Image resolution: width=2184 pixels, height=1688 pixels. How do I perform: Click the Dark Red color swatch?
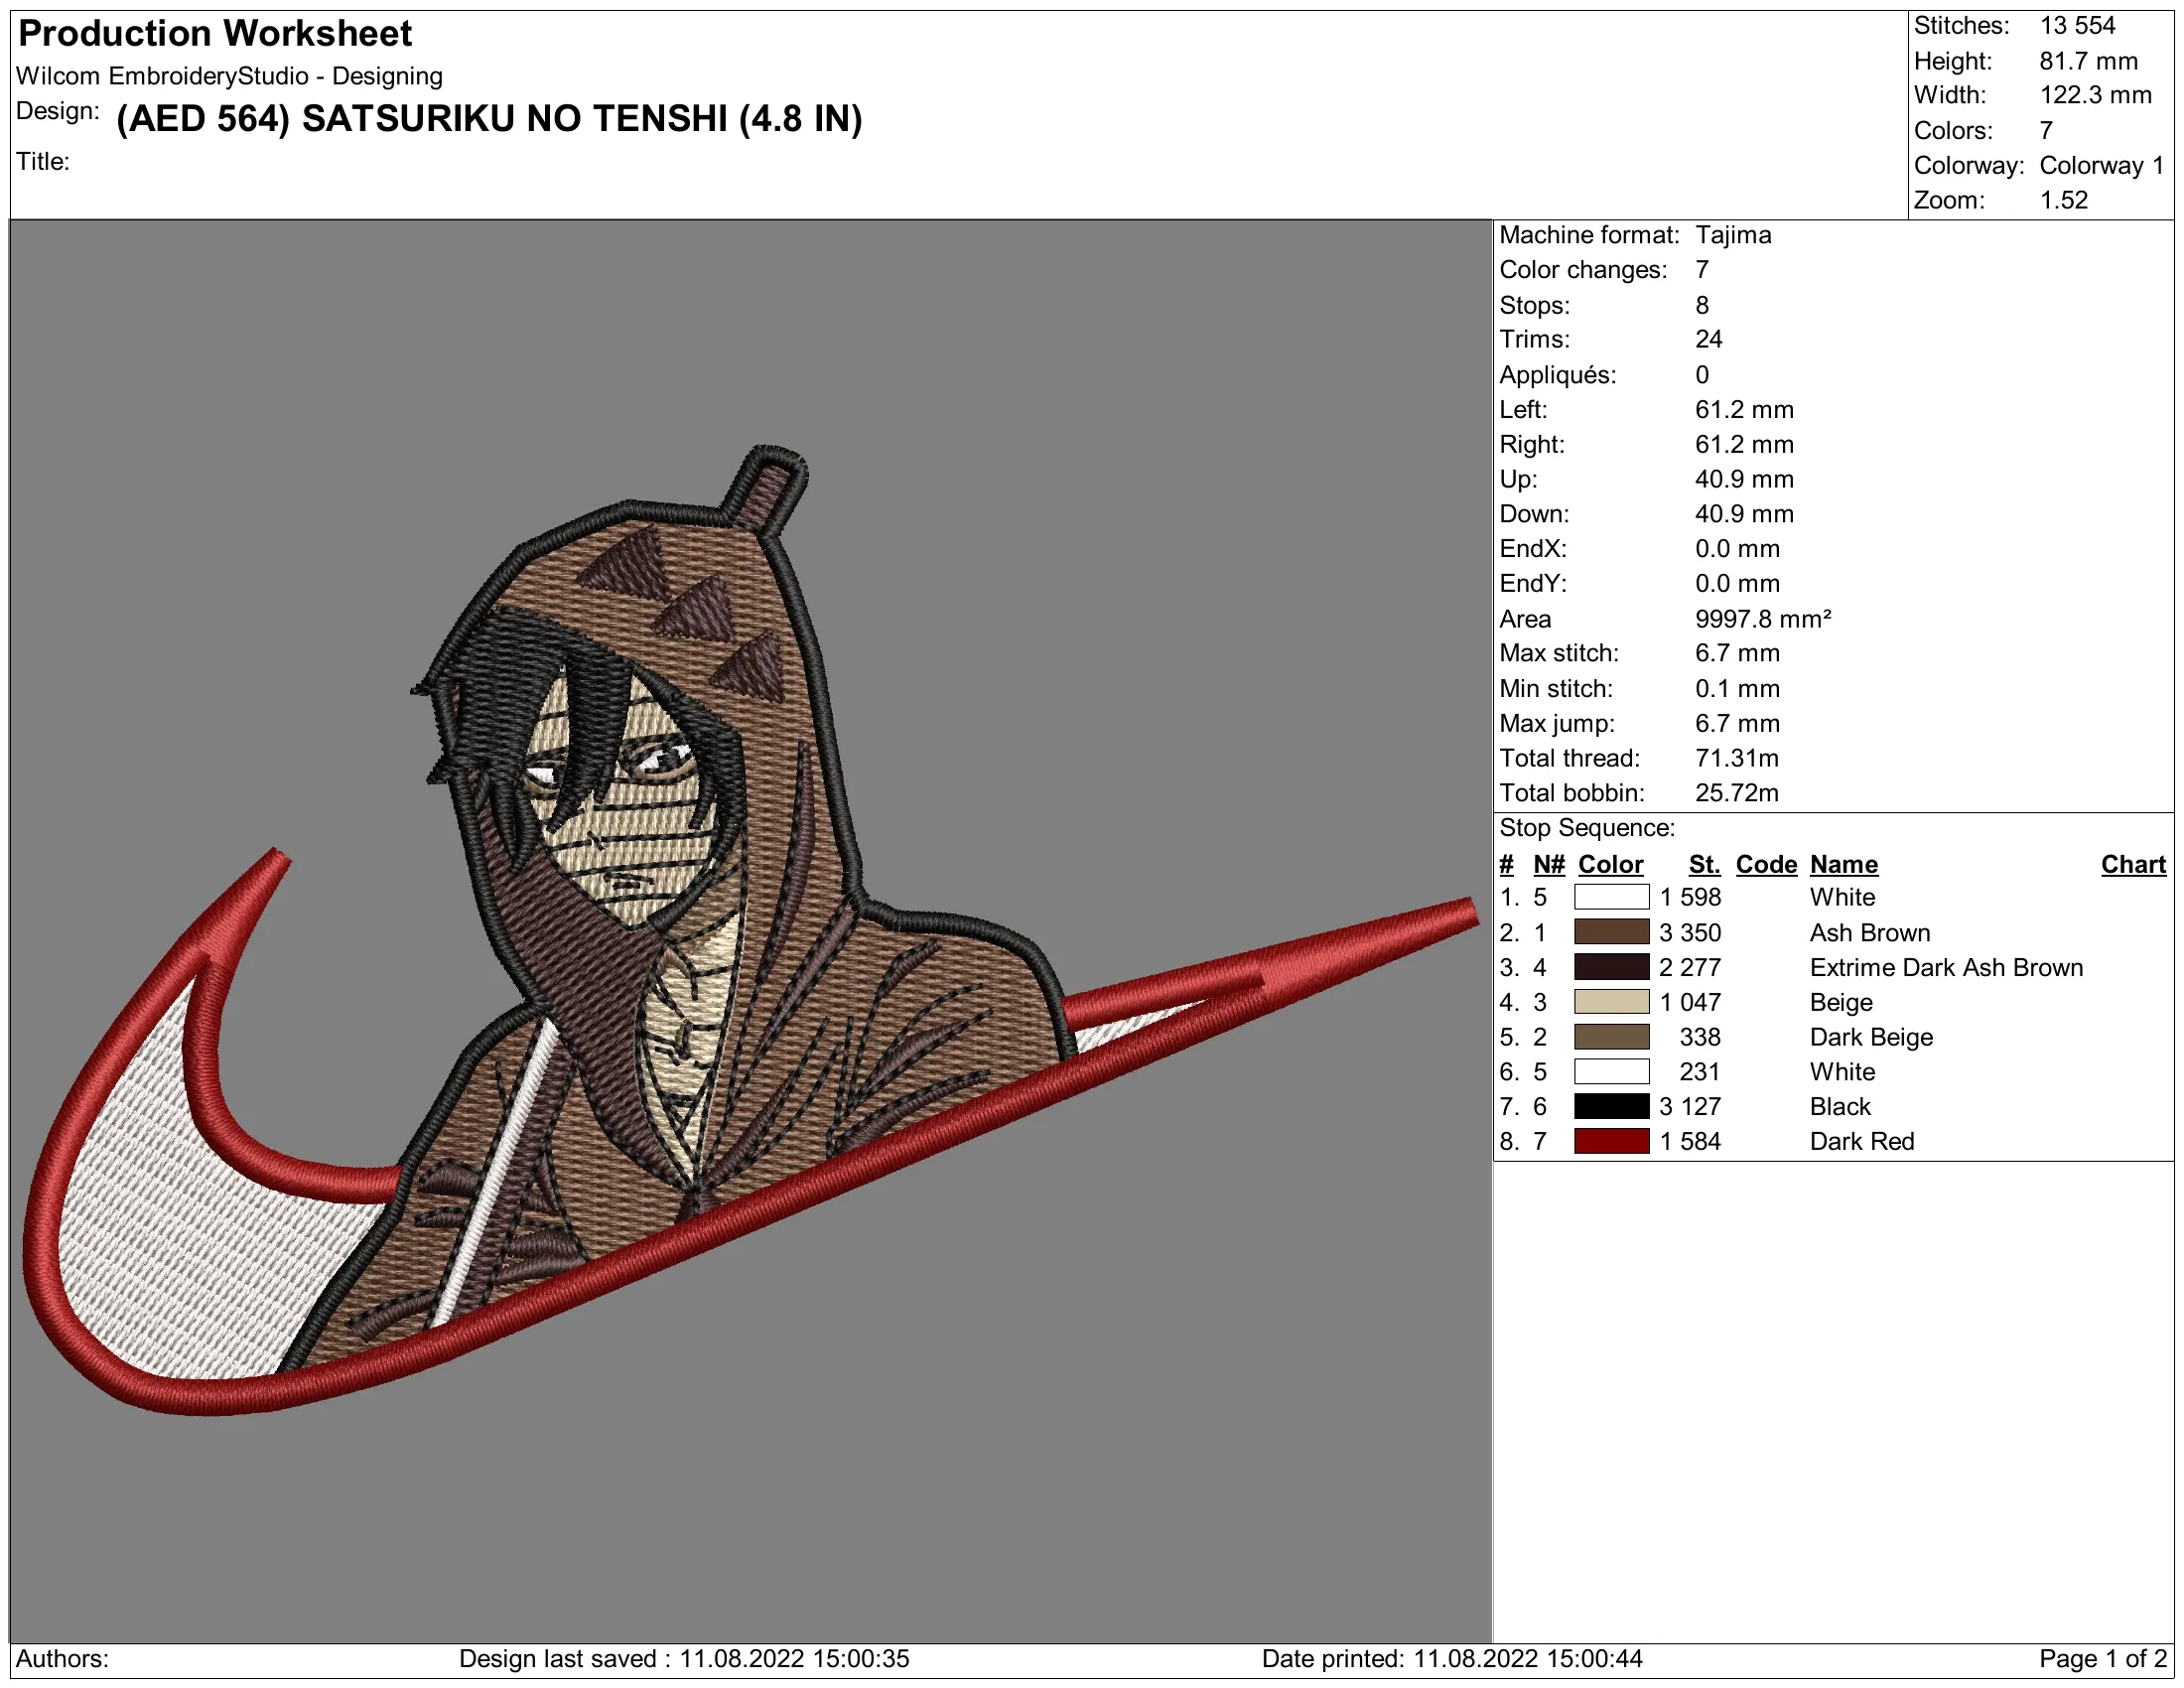tap(1611, 1141)
